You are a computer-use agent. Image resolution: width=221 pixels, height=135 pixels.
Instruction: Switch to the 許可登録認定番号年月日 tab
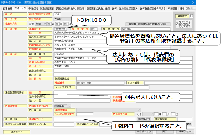click(x=153, y=8)
